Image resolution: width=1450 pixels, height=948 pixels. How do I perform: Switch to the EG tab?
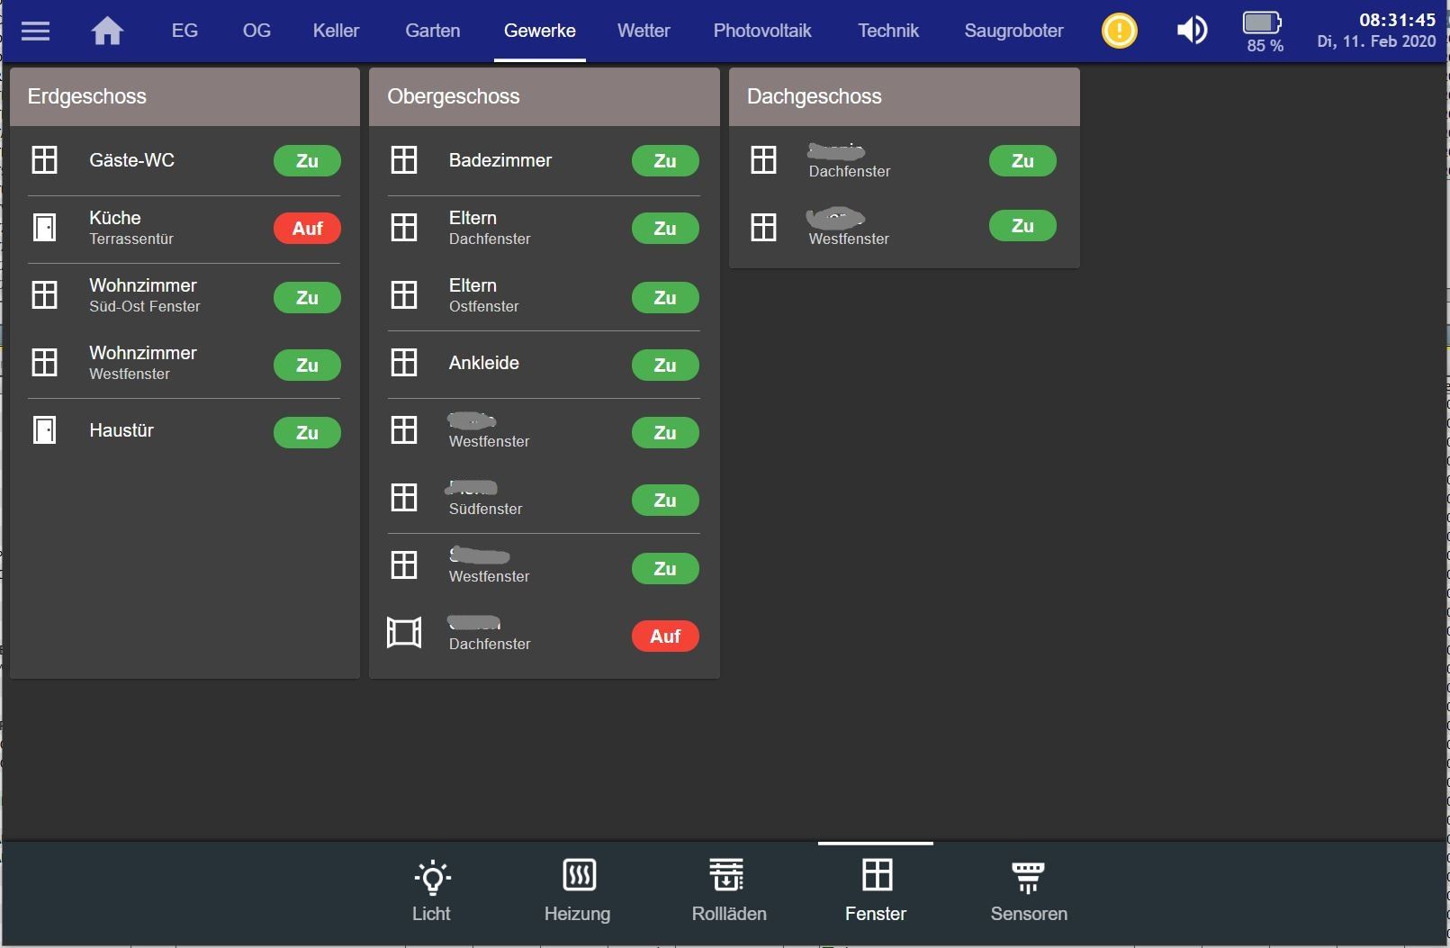[x=185, y=31]
